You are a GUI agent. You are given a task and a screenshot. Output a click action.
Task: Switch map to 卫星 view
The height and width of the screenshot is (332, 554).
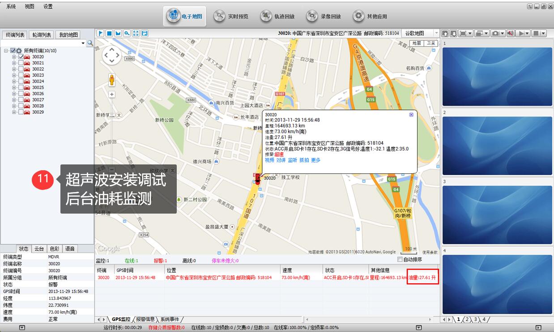[x=430, y=43]
